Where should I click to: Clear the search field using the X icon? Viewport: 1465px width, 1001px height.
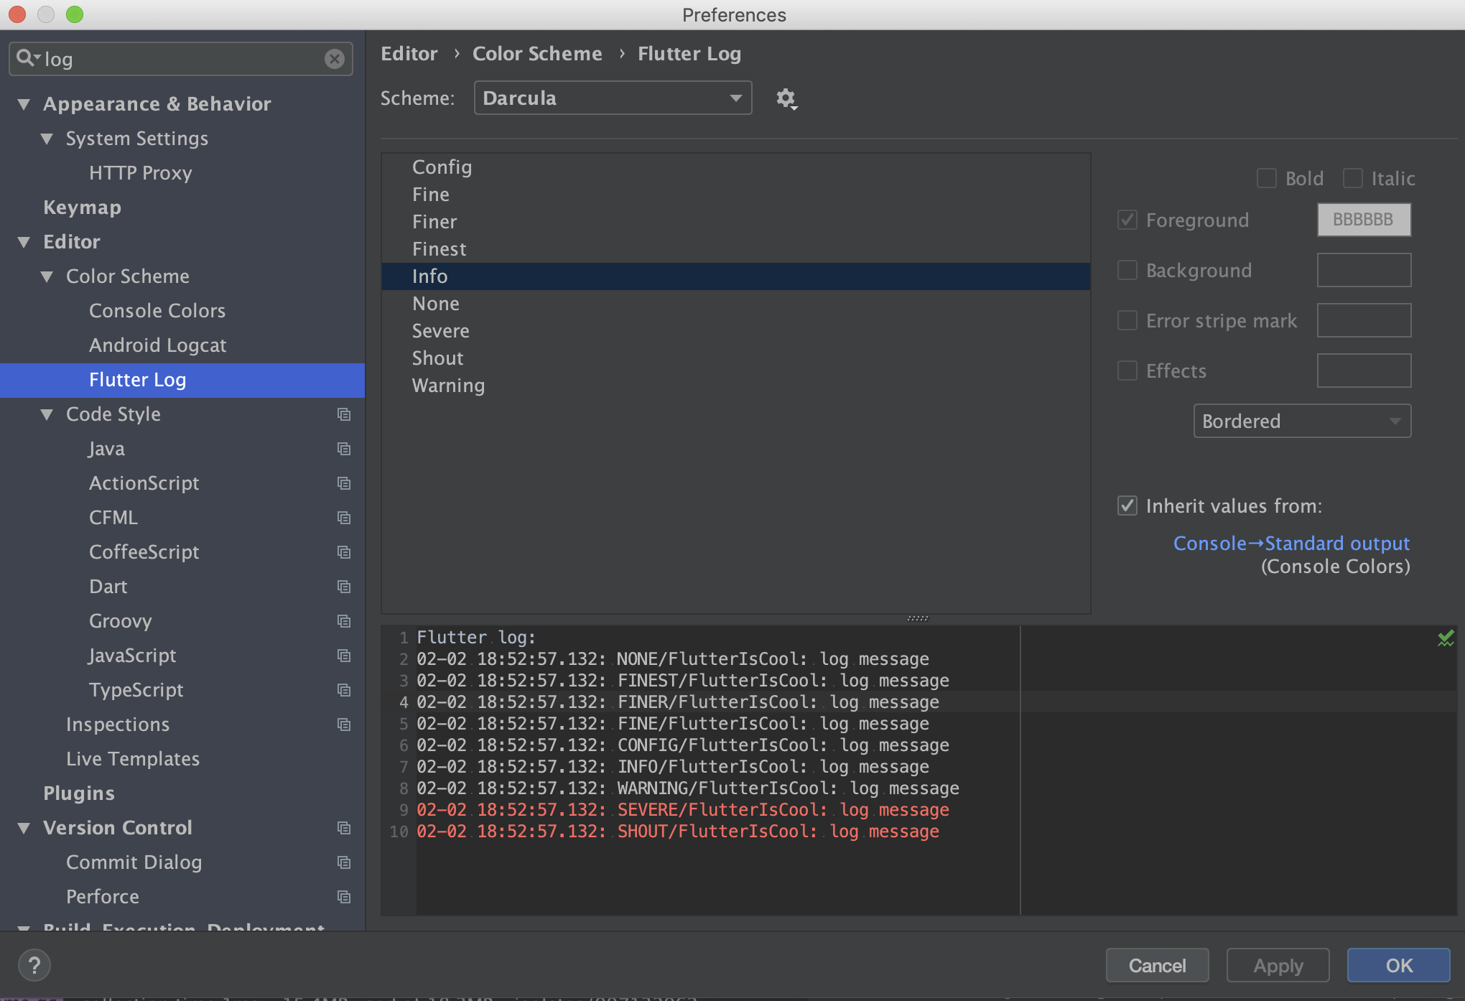coord(335,59)
